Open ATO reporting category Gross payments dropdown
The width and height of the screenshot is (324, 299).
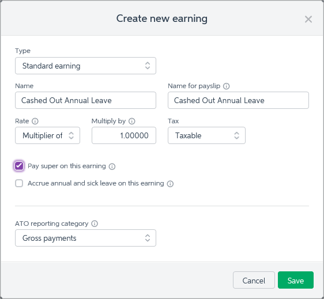pos(85,238)
